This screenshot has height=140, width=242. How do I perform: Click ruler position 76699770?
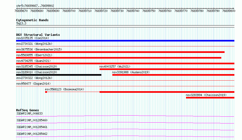tap(181, 11)
